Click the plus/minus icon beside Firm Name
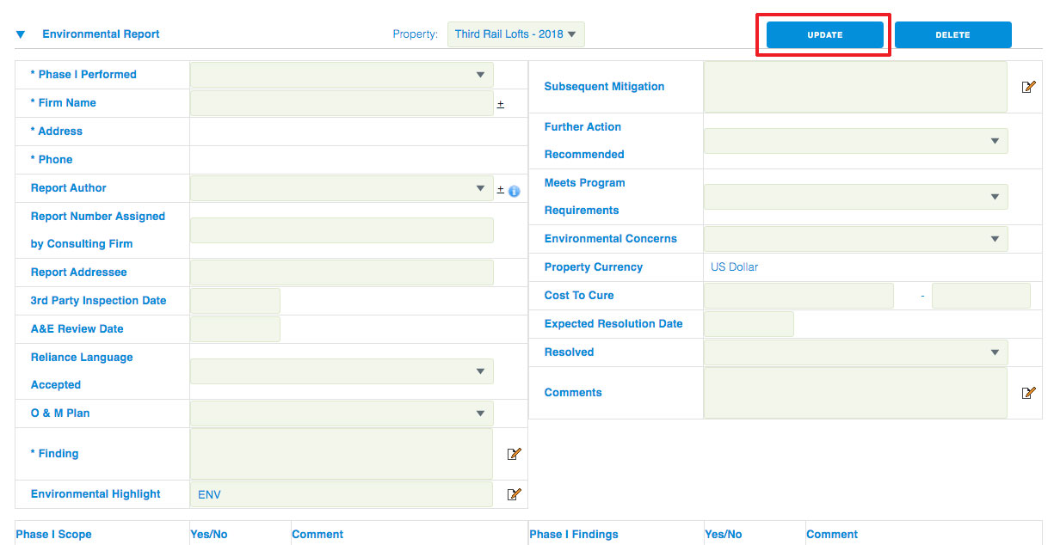Screen dimensions: 1054x545 (x=501, y=104)
